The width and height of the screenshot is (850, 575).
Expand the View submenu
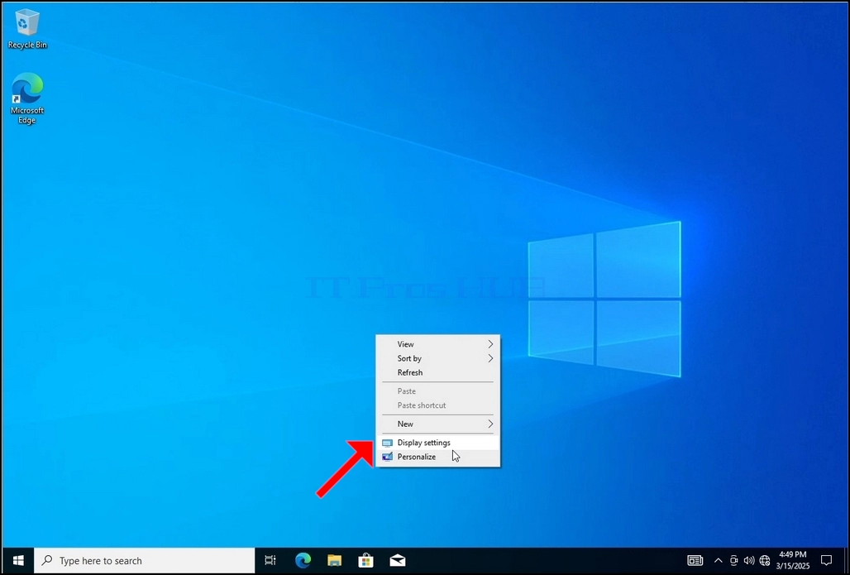[438, 344]
